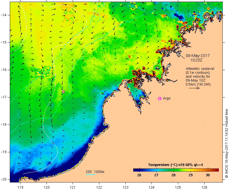
Task: Click longitude axis label '125'
Action: coord(178,187)
